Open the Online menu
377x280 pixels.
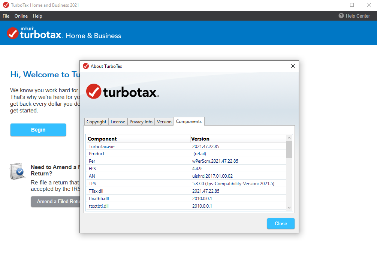coord(21,16)
